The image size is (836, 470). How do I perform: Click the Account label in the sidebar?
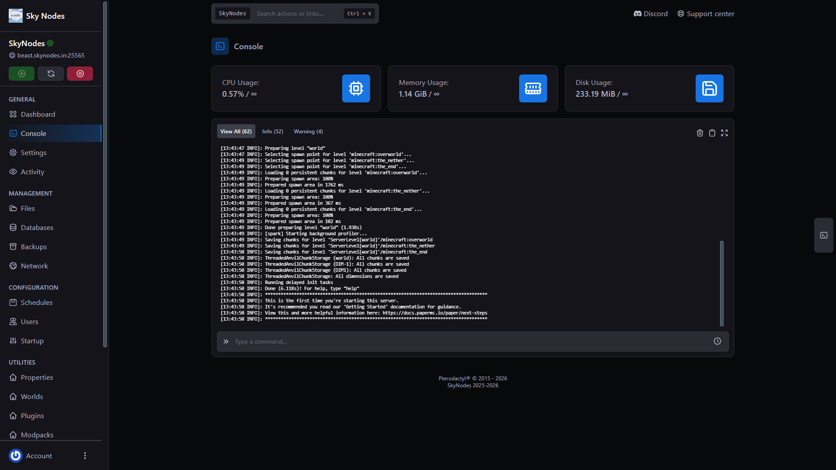(x=39, y=456)
